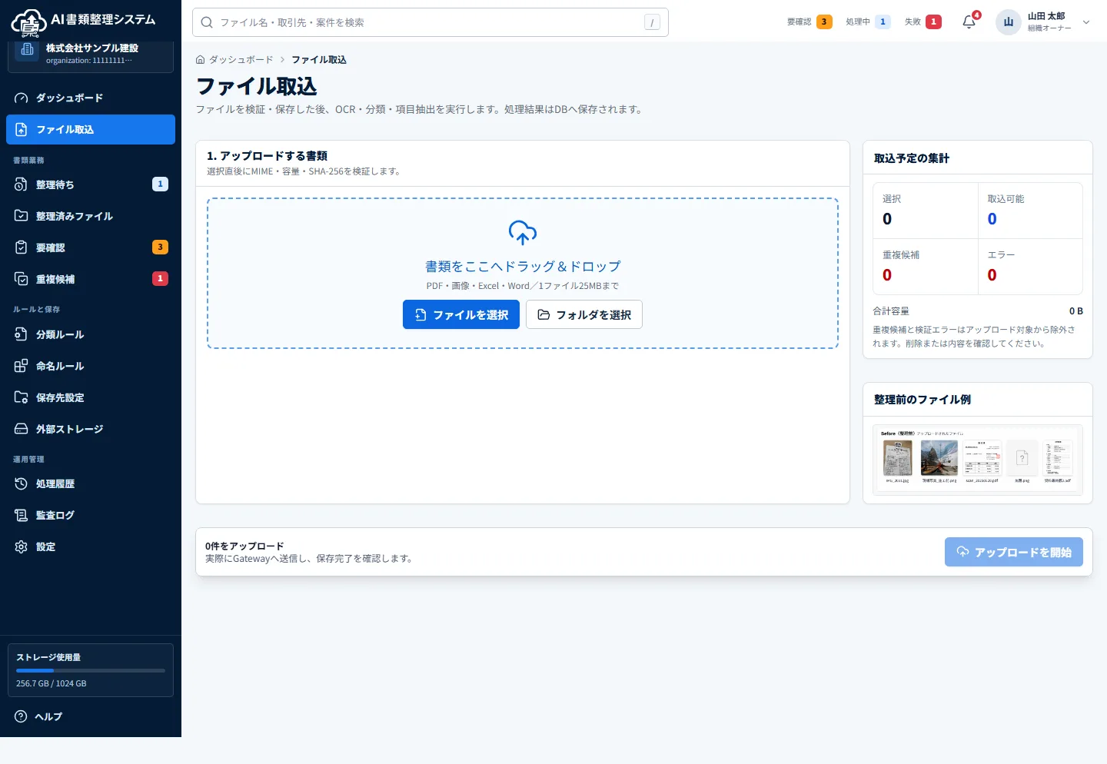The image size is (1107, 764).
Task: Open the 整理前のファイル例 preview thumbnail
Action: pyautogui.click(x=978, y=460)
